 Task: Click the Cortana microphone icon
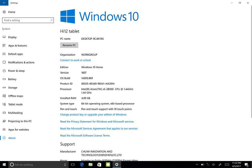(x=65, y=164)
